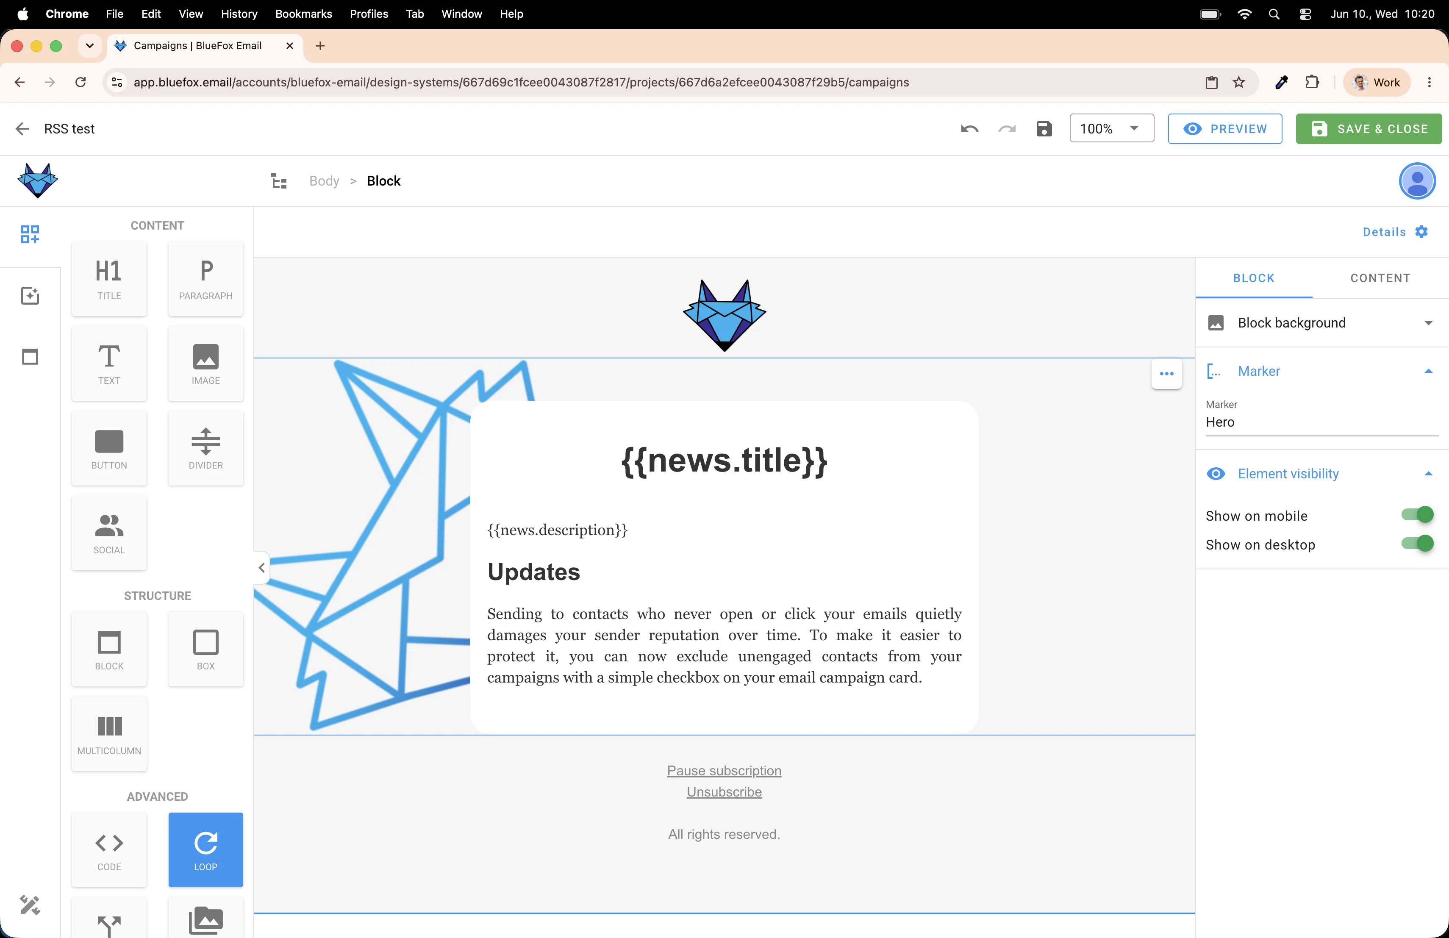This screenshot has height=938, width=1449.
Task: Go back with the RSS test arrow
Action: tap(22, 129)
